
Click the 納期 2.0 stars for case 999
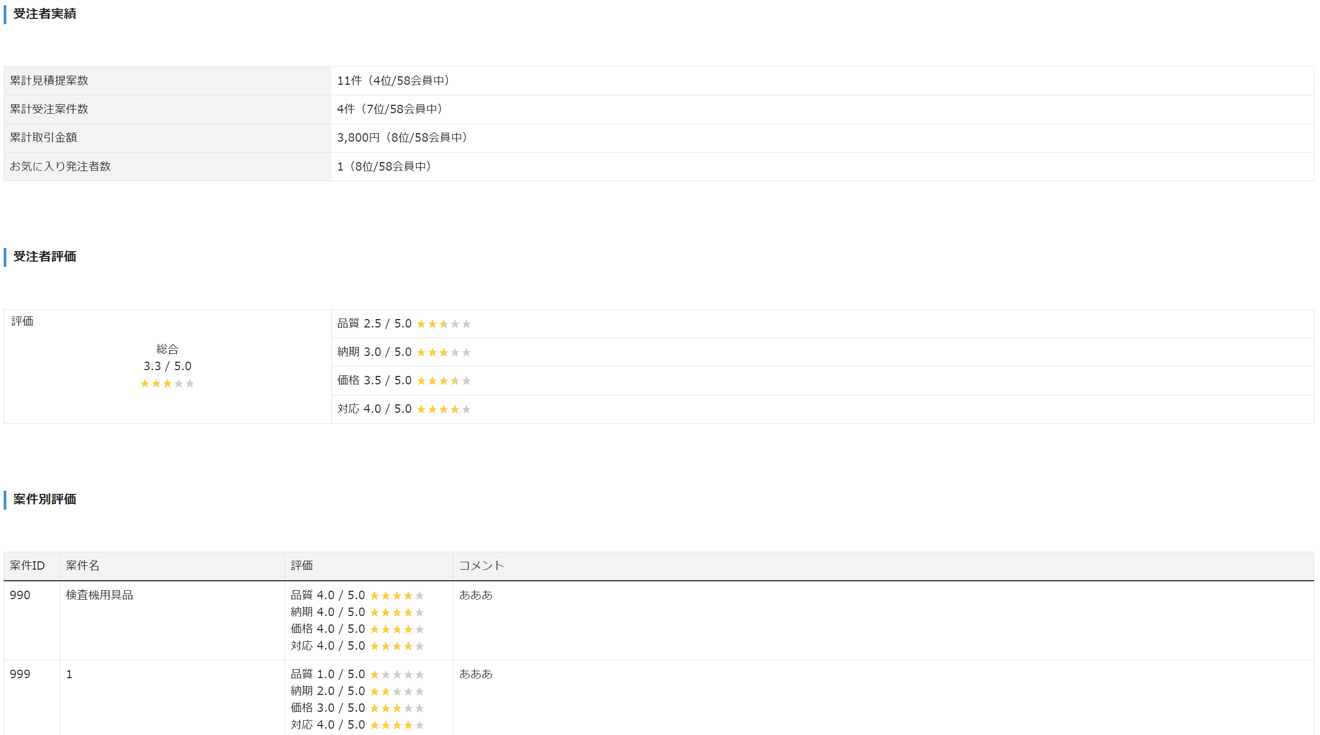click(x=397, y=691)
